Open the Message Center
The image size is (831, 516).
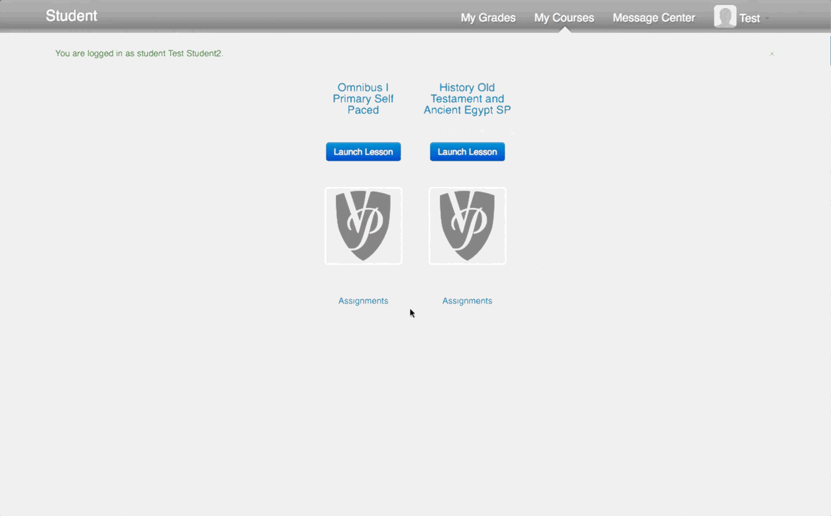(x=653, y=18)
